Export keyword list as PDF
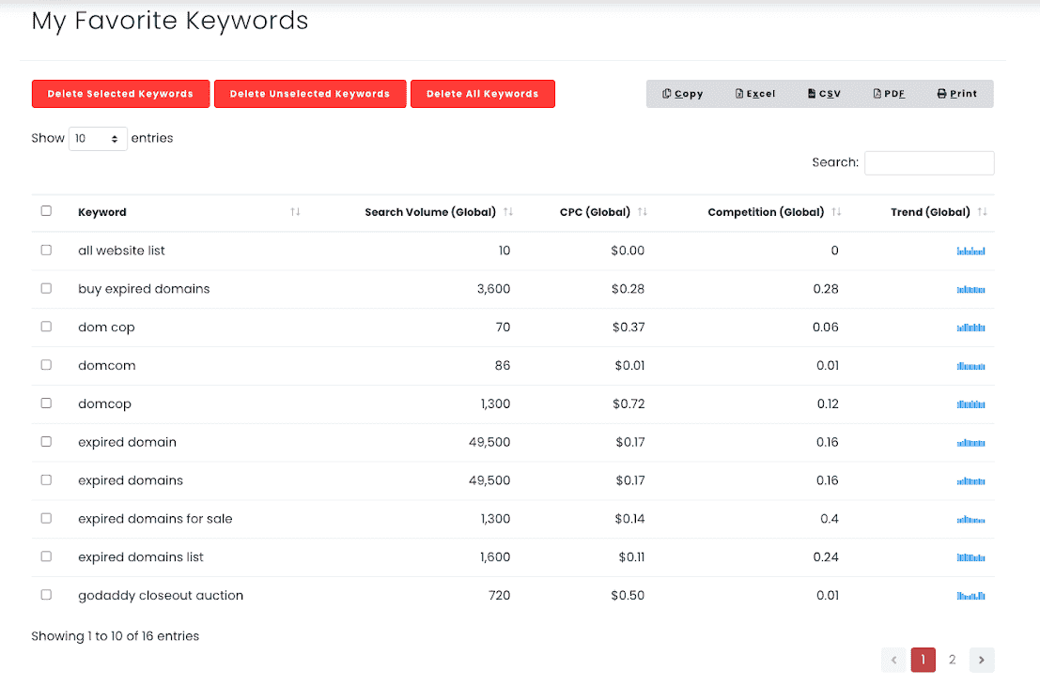Image resolution: width=1040 pixels, height=685 pixels. point(889,94)
